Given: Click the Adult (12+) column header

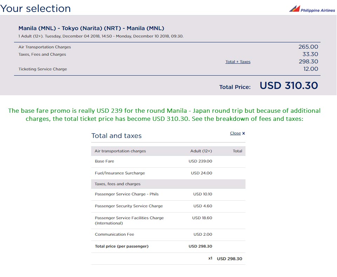Looking at the screenshot, I should coord(201,151).
